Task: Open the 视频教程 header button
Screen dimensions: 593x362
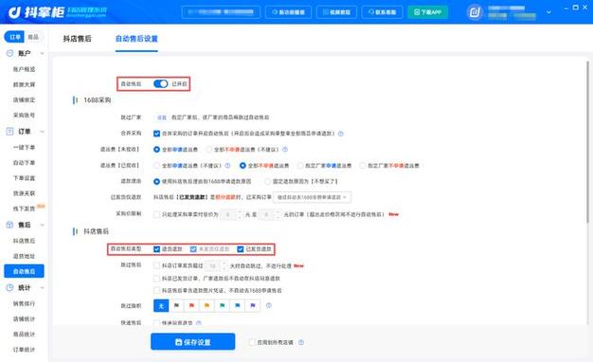Action: tap(336, 12)
